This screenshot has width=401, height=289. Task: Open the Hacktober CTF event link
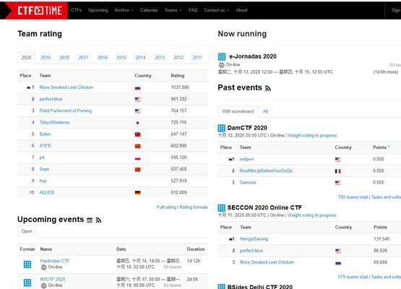(x=55, y=261)
